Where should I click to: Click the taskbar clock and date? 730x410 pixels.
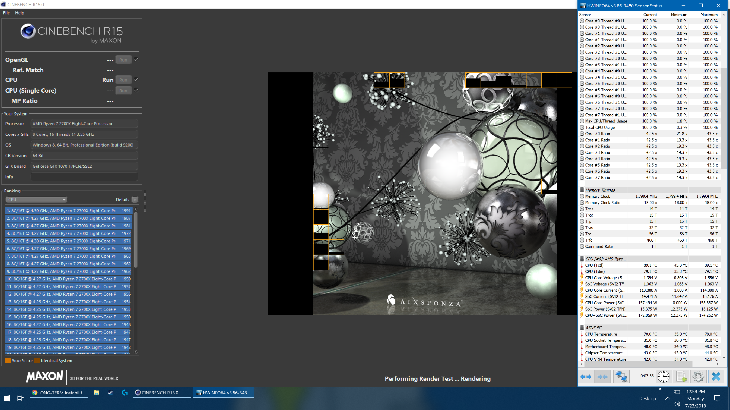(x=696, y=398)
